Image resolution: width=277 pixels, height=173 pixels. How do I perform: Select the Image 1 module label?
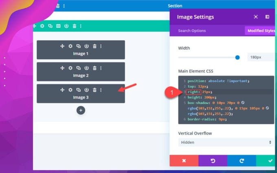click(81, 54)
